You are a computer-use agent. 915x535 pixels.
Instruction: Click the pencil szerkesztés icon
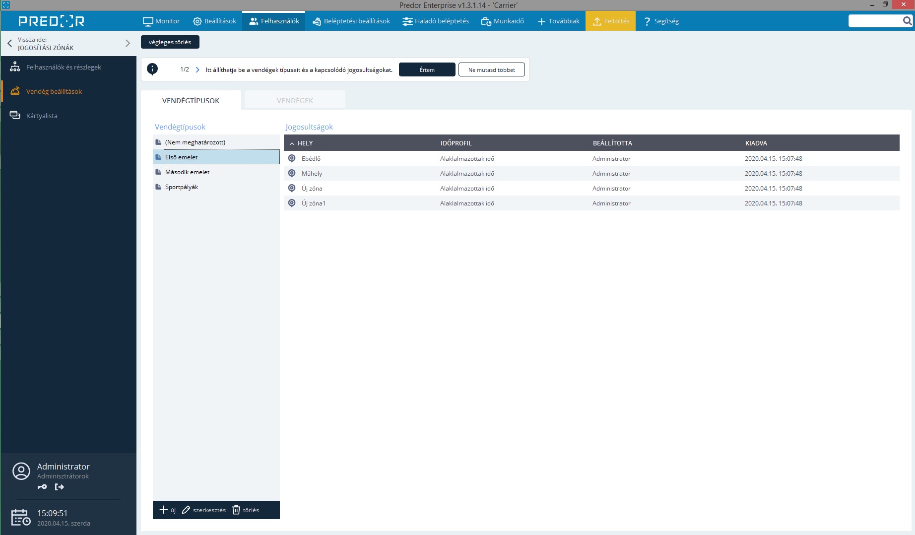tap(186, 510)
